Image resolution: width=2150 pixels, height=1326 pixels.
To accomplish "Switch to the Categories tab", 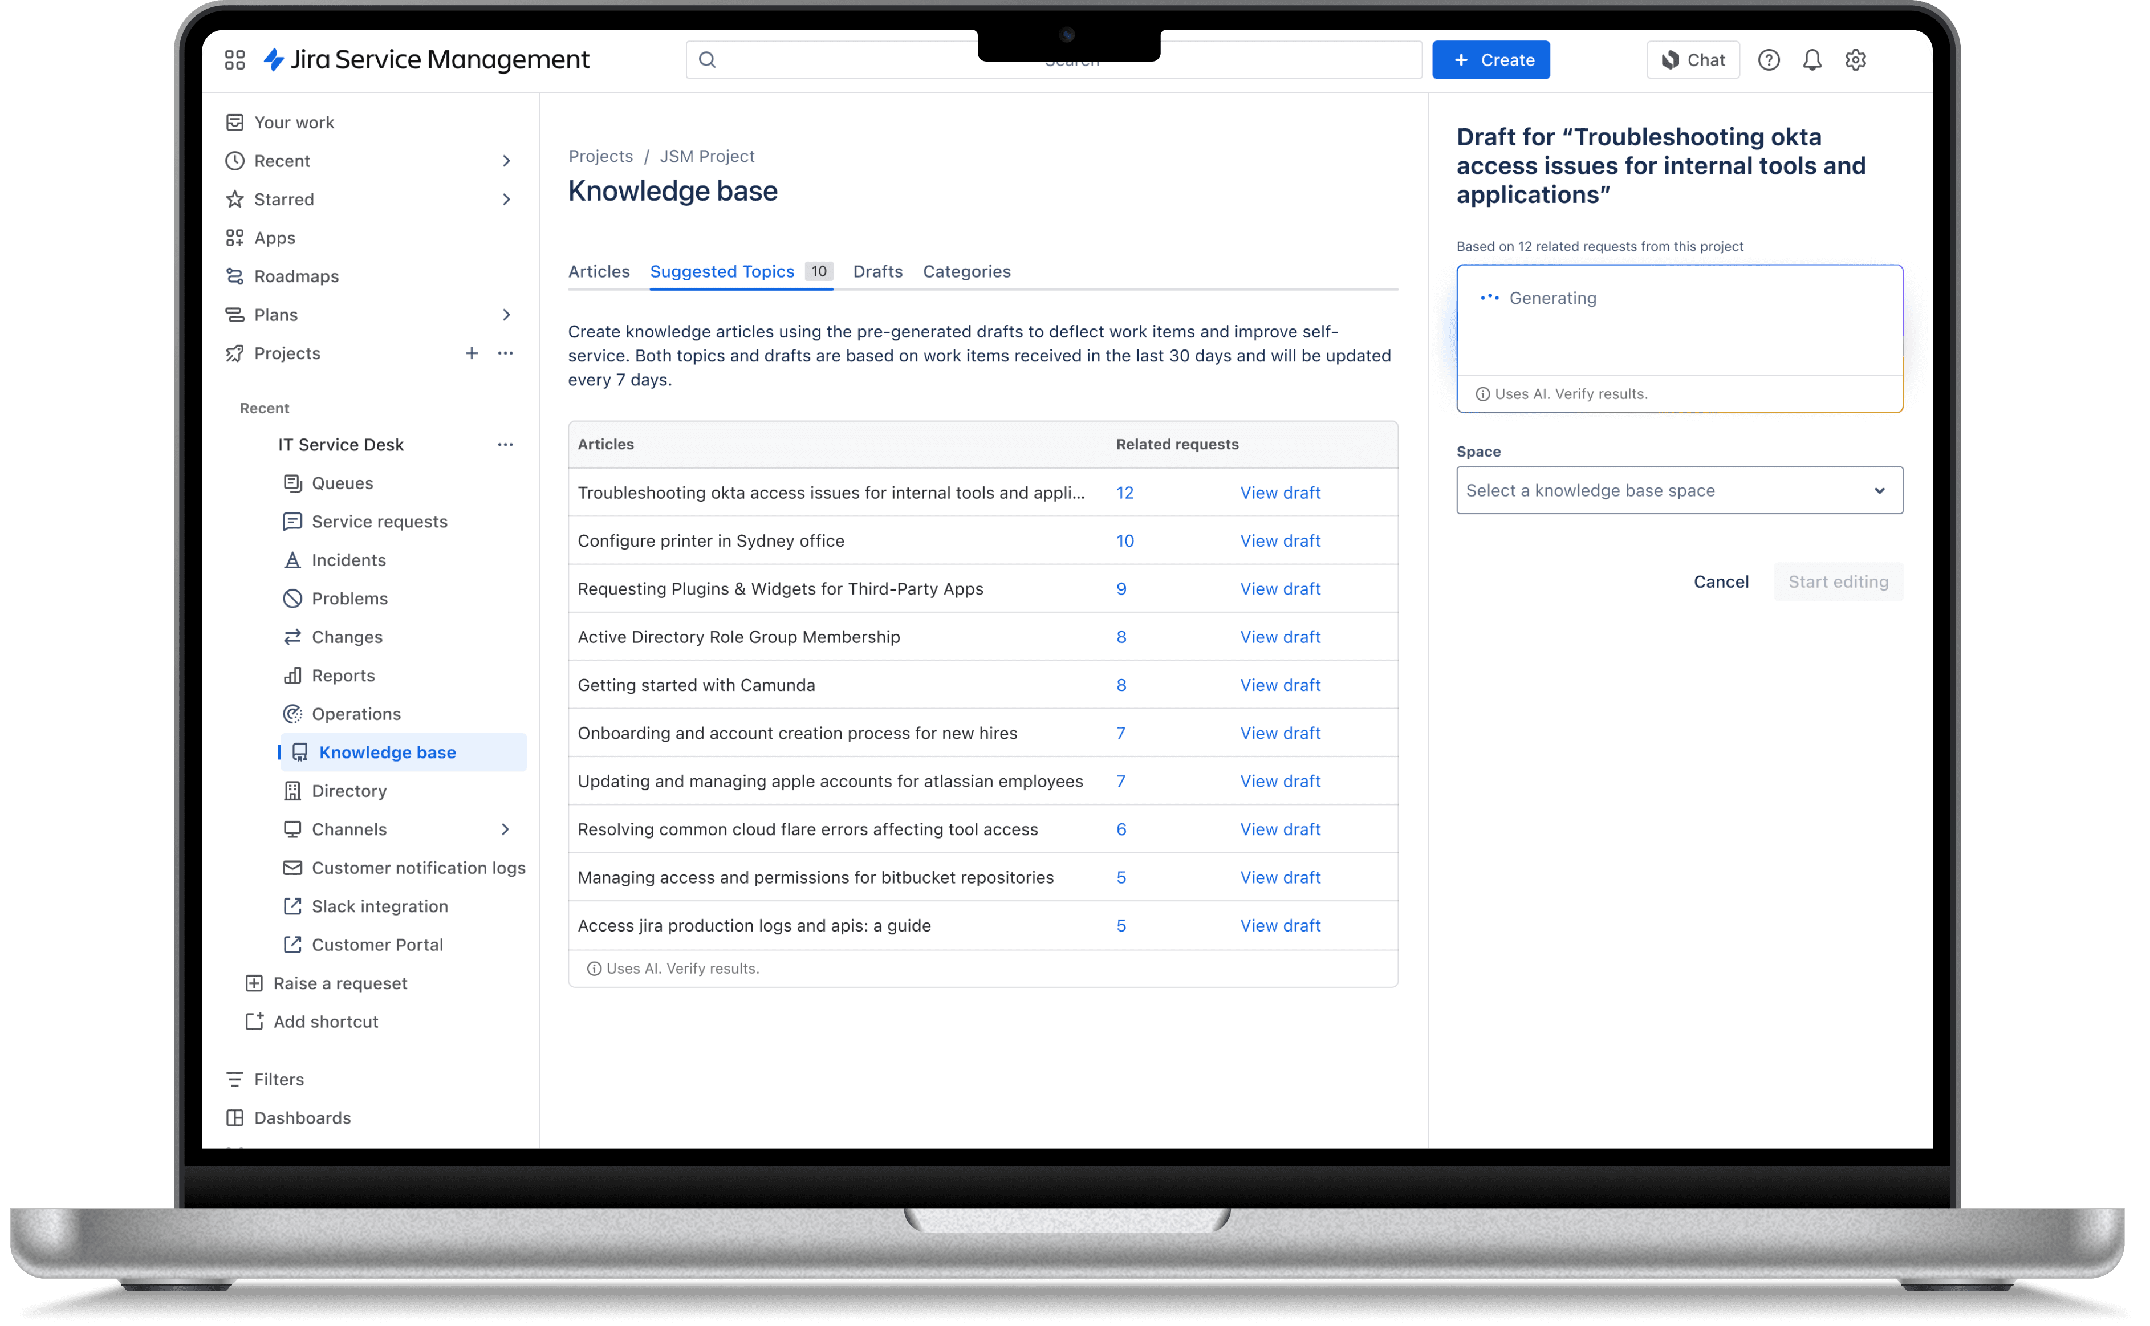I will (x=966, y=272).
